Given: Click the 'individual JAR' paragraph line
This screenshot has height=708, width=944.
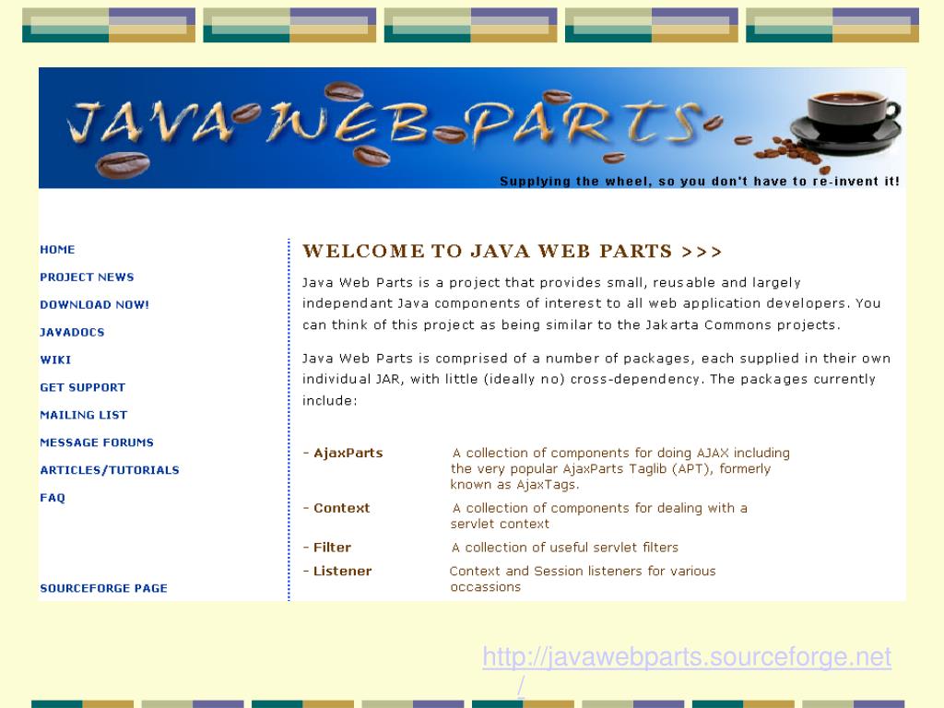Looking at the screenshot, I should pos(589,379).
